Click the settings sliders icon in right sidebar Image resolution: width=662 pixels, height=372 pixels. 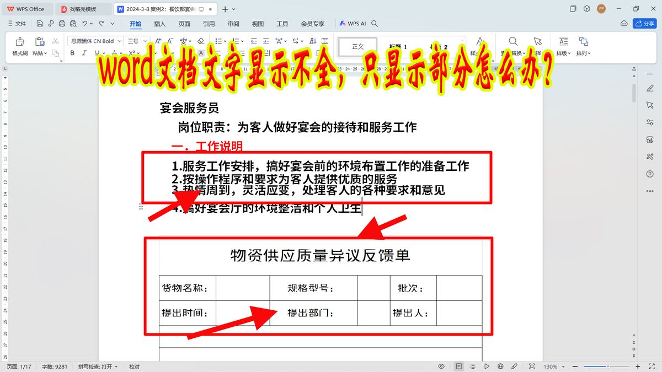[649, 122]
